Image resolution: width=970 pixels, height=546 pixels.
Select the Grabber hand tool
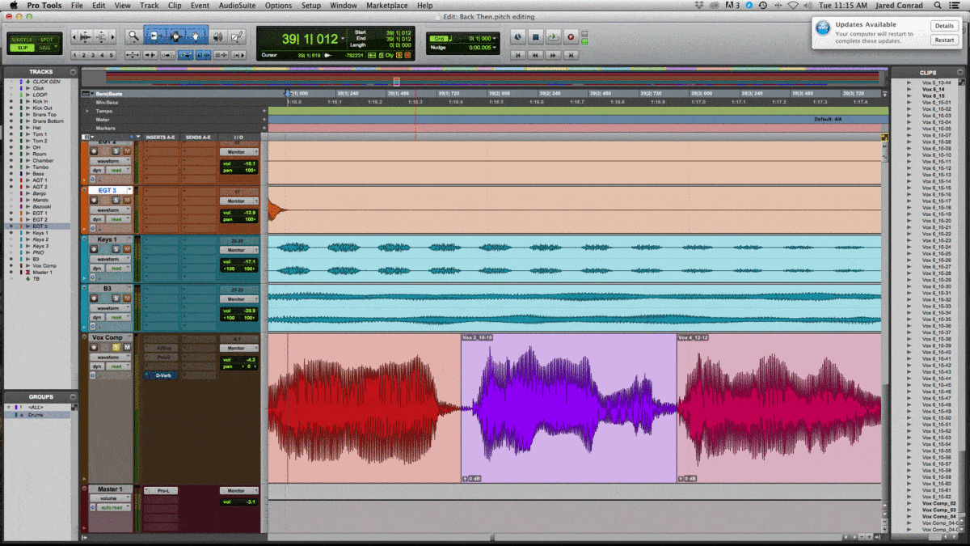(196, 36)
